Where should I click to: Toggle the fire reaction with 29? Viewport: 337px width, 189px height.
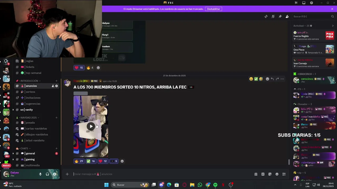point(79,161)
